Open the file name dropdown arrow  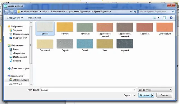[134, 90]
